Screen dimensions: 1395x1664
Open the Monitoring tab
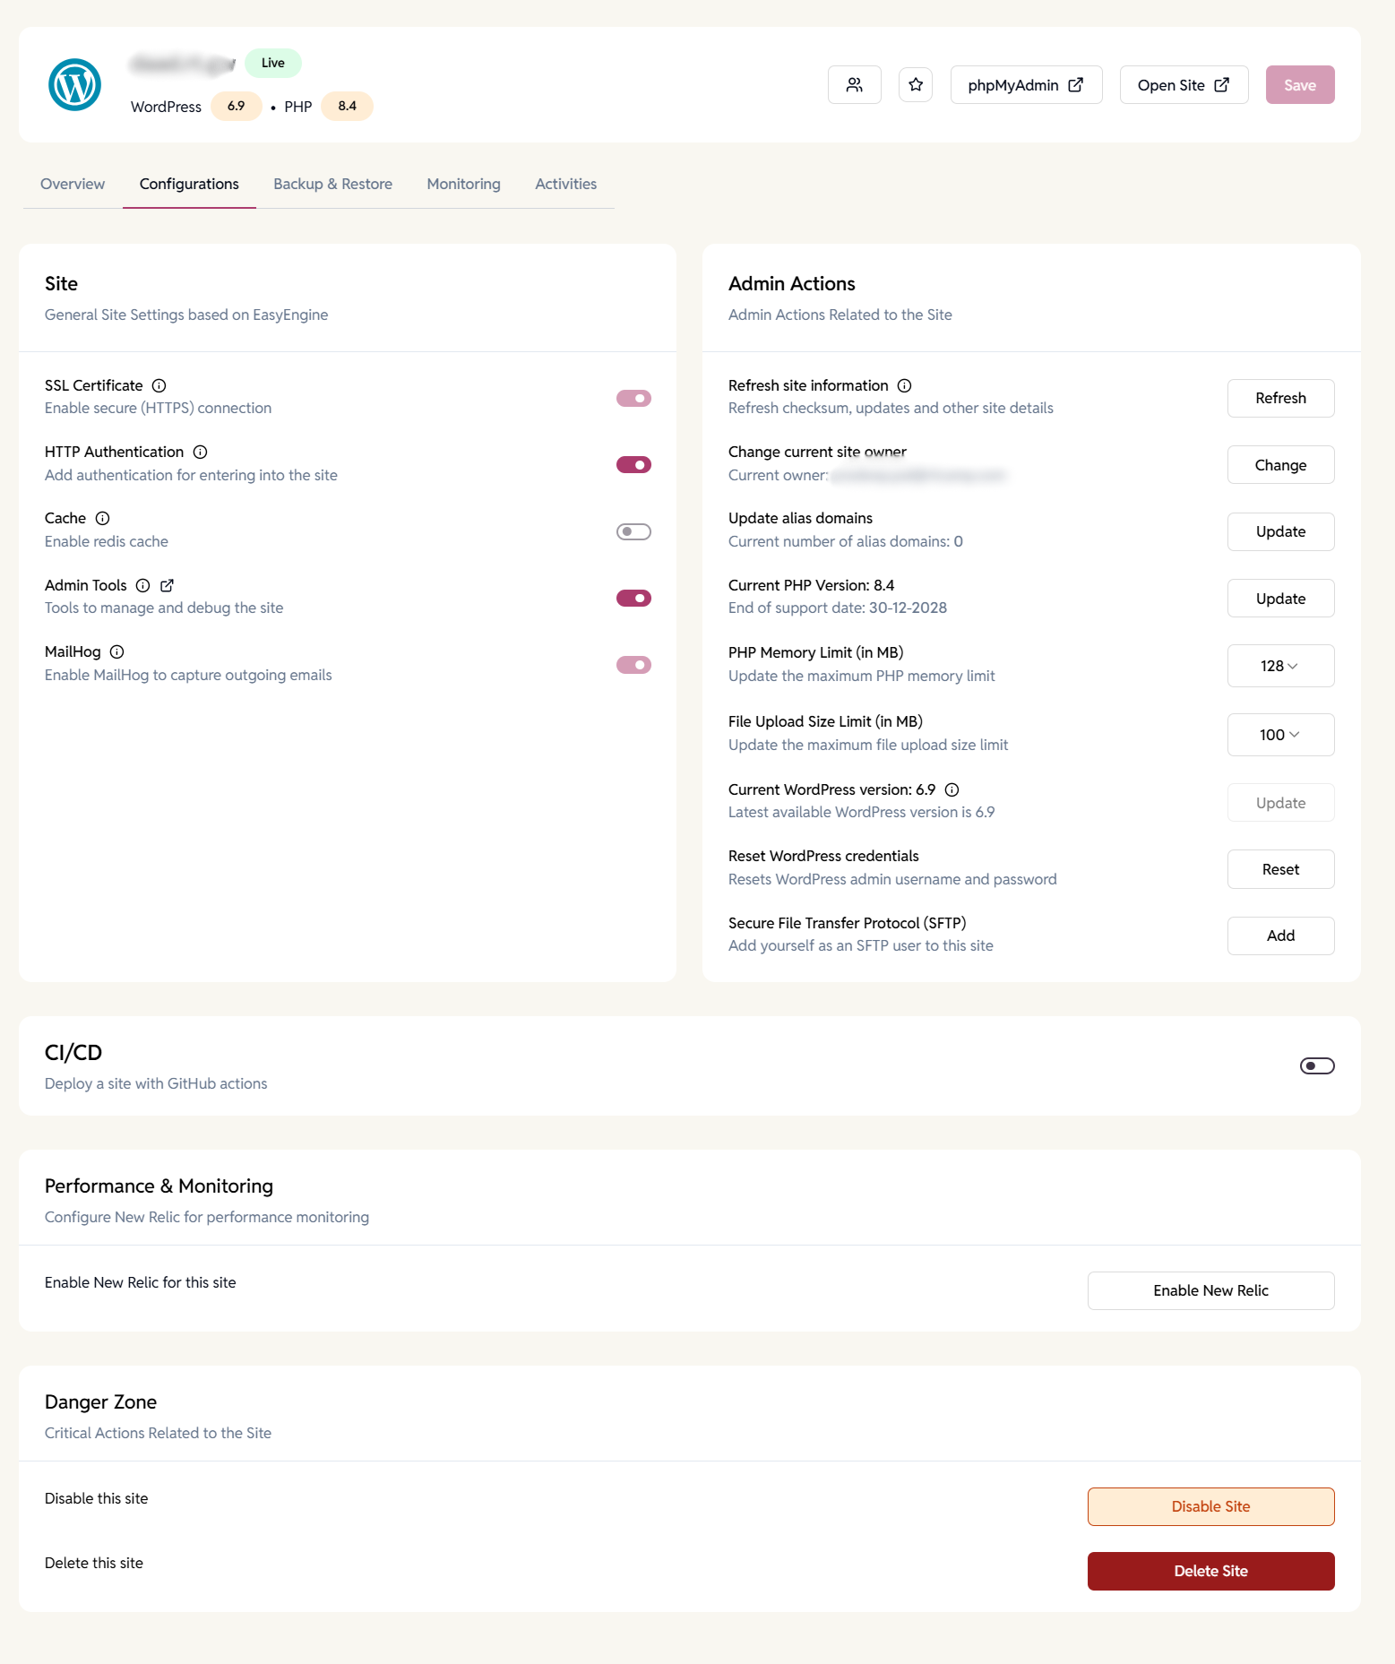coord(463,184)
